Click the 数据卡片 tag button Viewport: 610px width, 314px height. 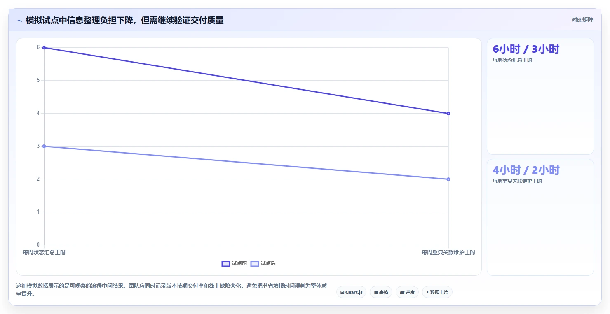437,292
